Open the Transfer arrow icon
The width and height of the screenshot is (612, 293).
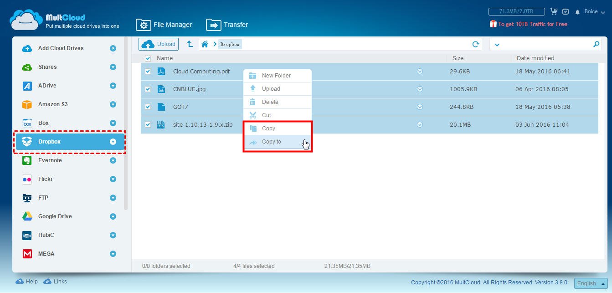click(x=213, y=25)
